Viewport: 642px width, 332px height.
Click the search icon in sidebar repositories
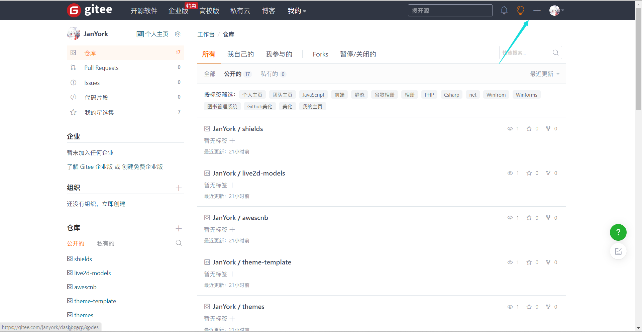[179, 243]
